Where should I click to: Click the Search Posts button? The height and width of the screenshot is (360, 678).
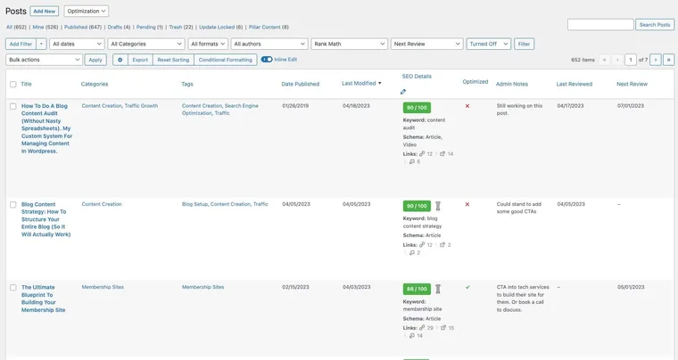point(655,25)
